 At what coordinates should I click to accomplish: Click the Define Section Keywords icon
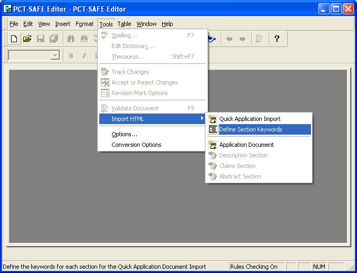(213, 129)
